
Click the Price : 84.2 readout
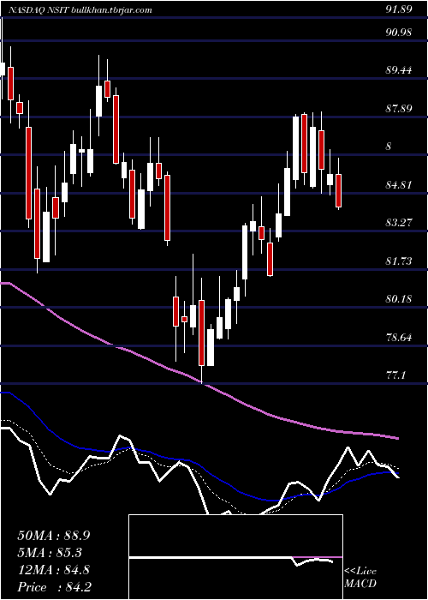pyautogui.click(x=54, y=587)
